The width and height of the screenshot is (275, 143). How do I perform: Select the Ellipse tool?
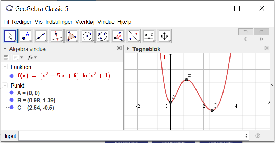point(103,36)
